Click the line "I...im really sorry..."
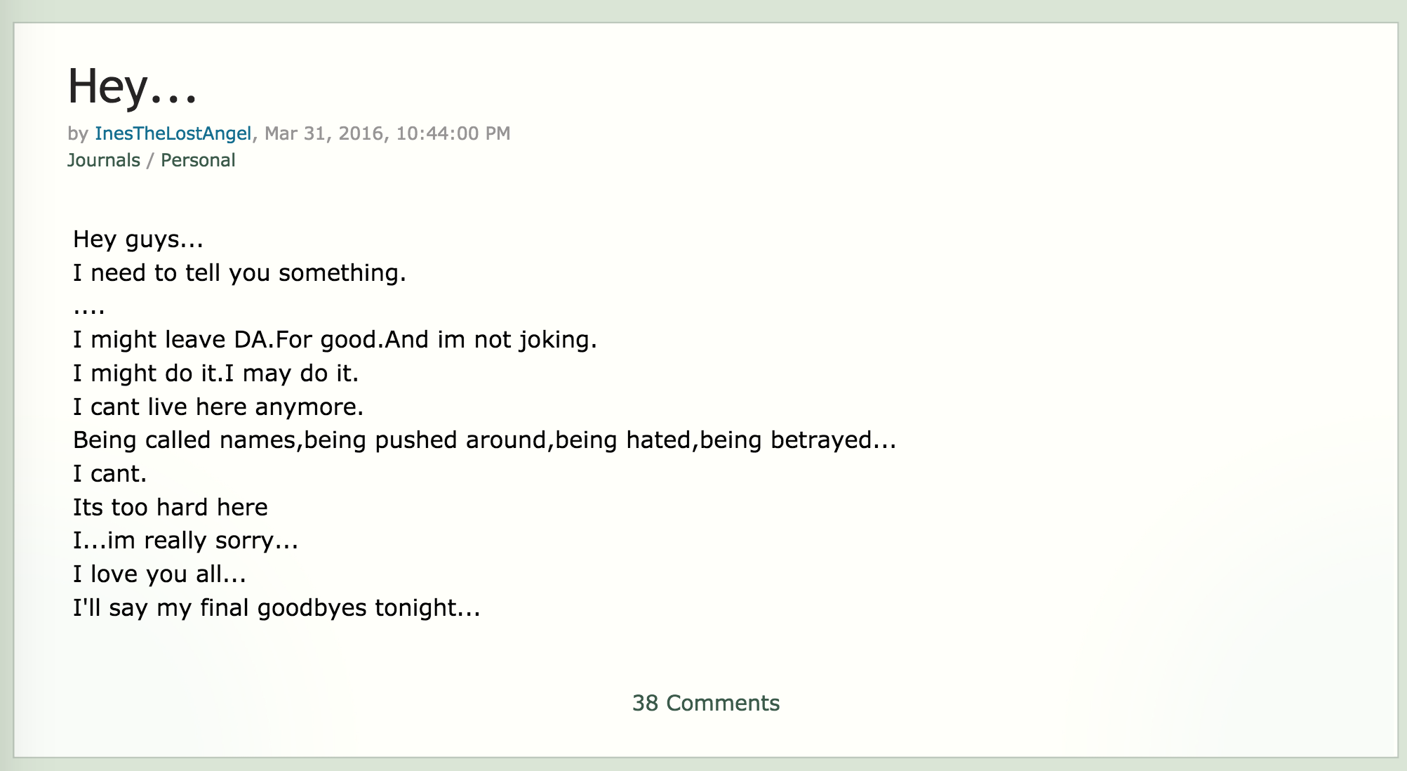This screenshot has height=771, width=1407. (186, 541)
